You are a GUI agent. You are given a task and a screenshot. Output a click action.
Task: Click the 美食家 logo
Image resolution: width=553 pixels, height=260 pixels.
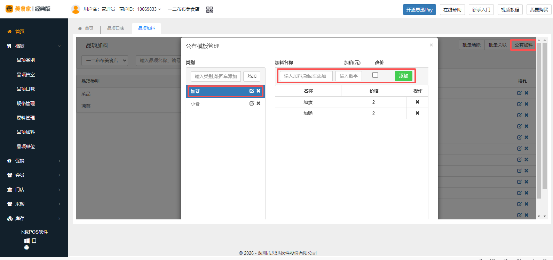pos(28,9)
